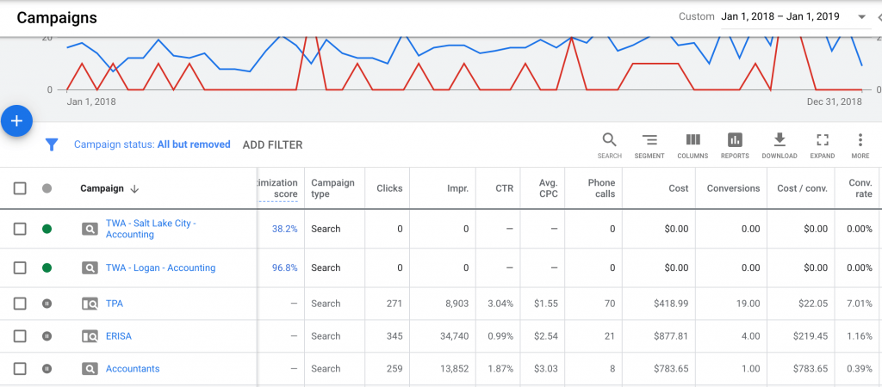Open status dropdown for TPA campaign

tap(47, 304)
